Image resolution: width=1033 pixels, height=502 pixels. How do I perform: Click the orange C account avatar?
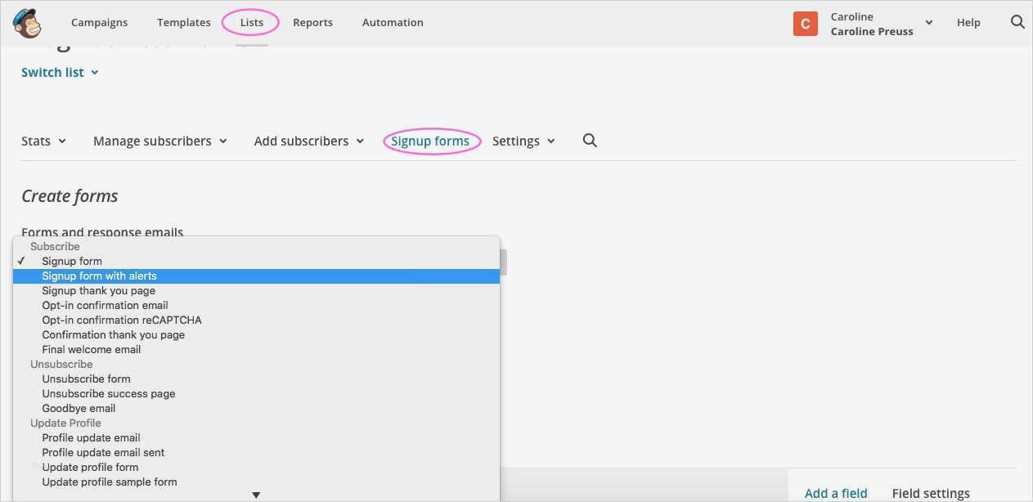pyautogui.click(x=806, y=24)
